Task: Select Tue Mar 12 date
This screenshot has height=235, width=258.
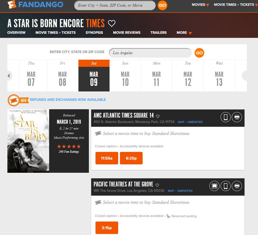Action: click(188, 75)
